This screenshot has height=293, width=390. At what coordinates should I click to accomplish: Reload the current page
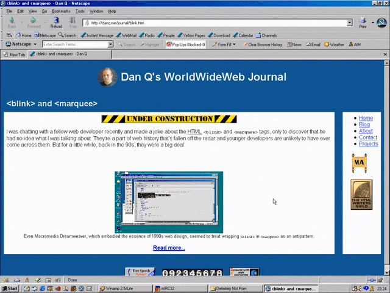(56, 22)
